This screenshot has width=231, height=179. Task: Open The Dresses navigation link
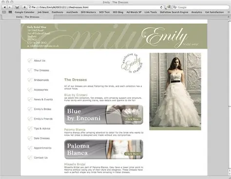41,71
